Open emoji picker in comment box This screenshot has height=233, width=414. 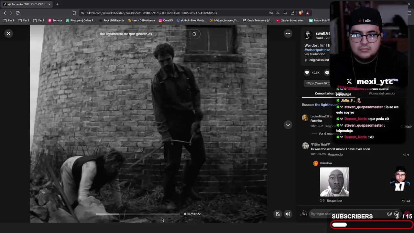pos(397,214)
